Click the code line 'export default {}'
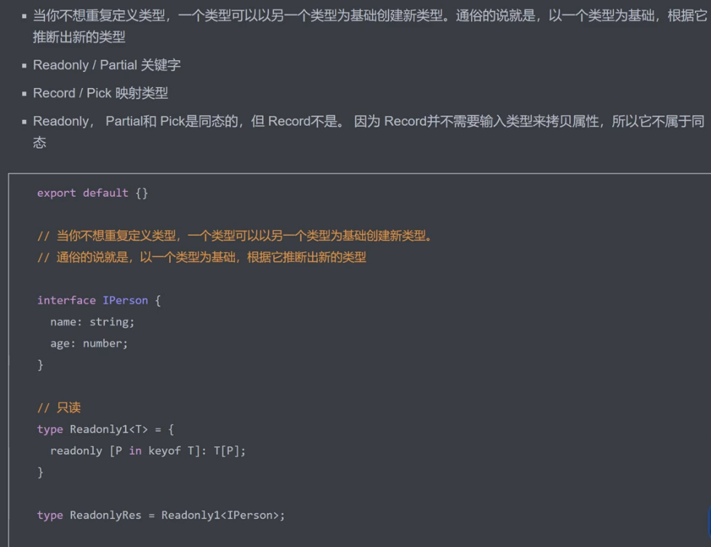 pyautogui.click(x=92, y=193)
